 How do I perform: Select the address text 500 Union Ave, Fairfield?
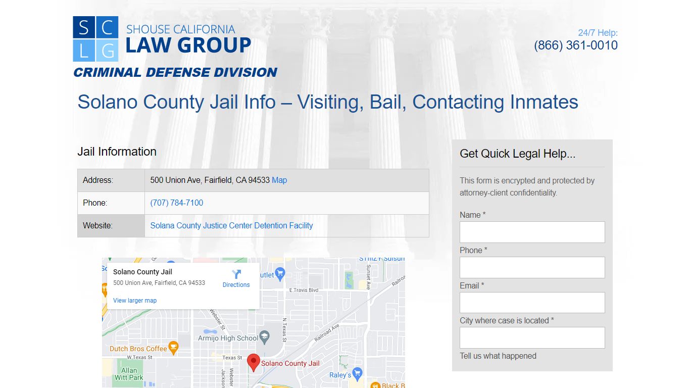(210, 180)
